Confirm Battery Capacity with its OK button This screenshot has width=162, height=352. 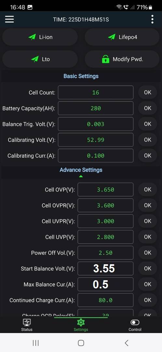point(148,108)
